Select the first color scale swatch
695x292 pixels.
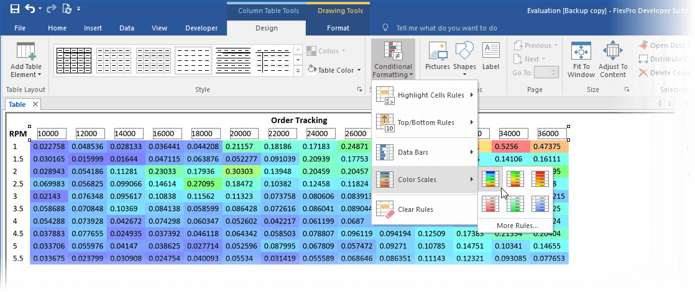click(x=491, y=180)
